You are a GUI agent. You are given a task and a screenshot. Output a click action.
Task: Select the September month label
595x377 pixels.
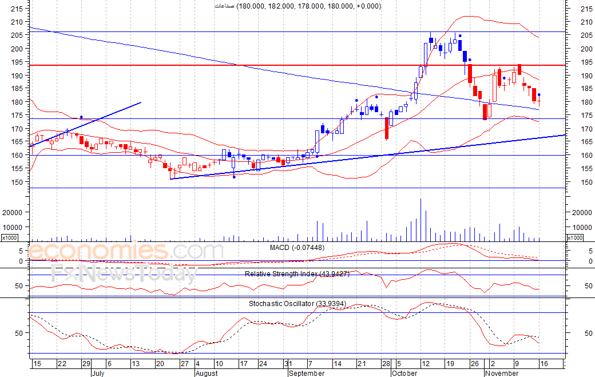[x=308, y=373]
